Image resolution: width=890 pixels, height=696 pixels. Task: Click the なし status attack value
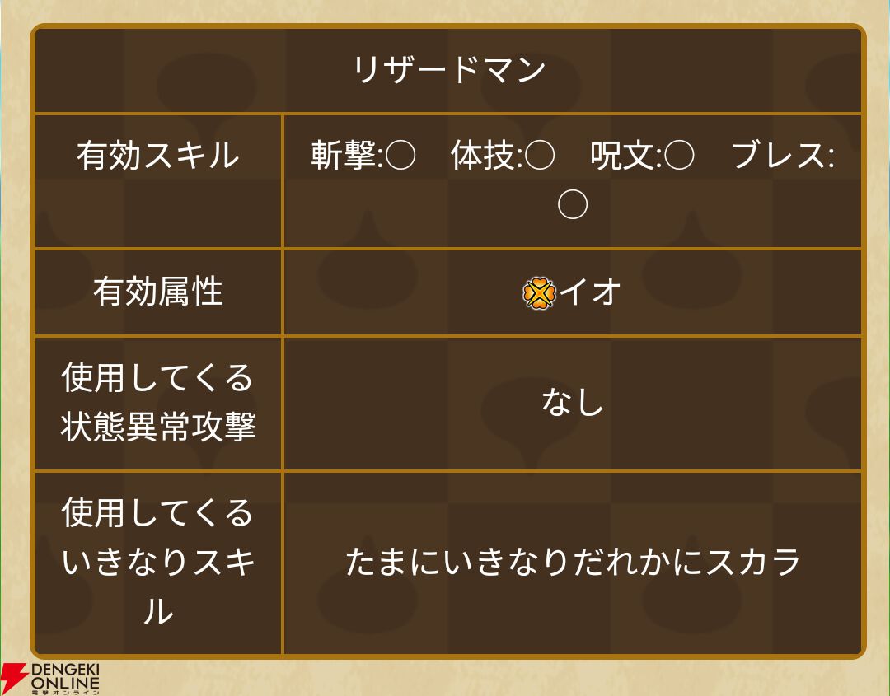[573, 403]
